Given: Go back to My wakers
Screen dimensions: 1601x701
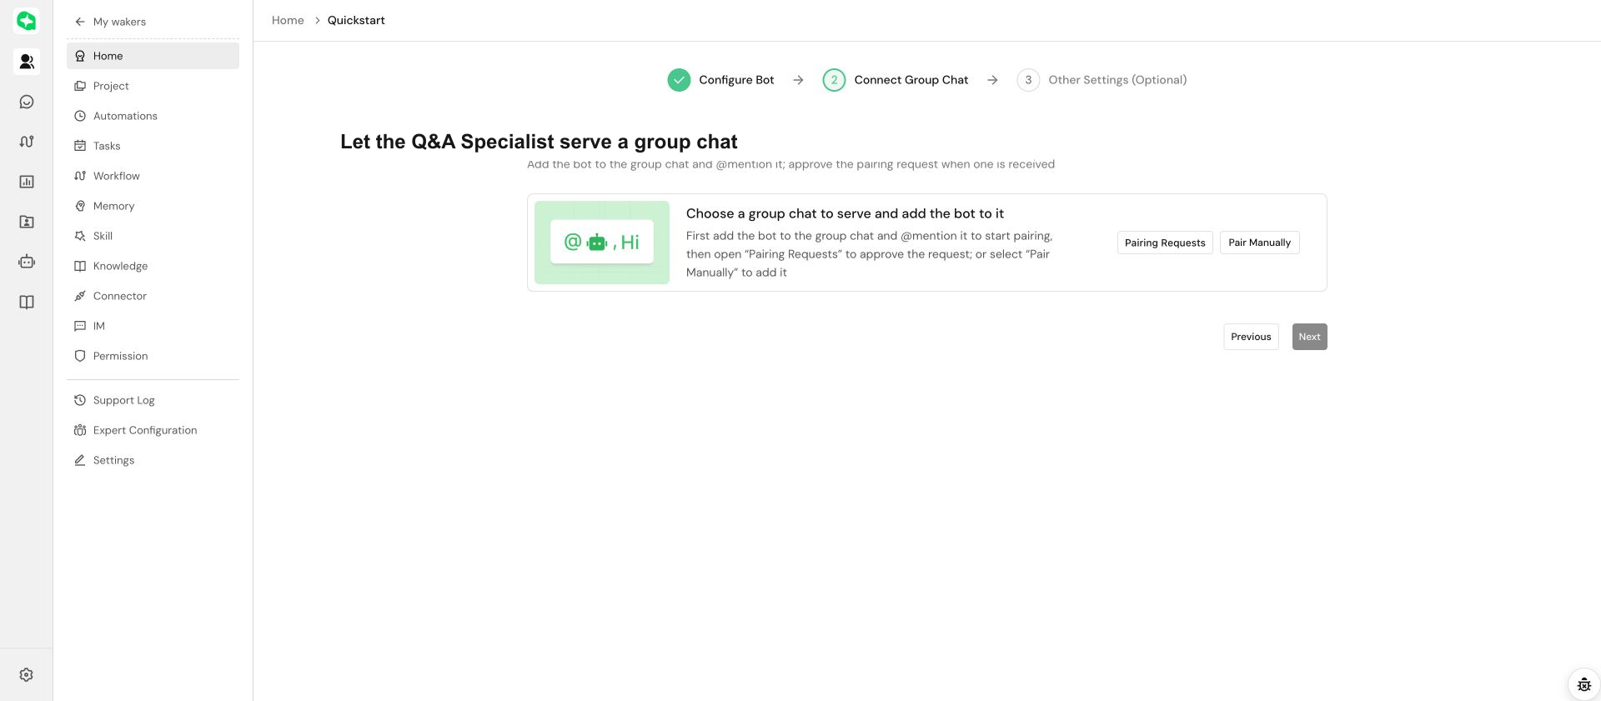Looking at the screenshot, I should (111, 22).
